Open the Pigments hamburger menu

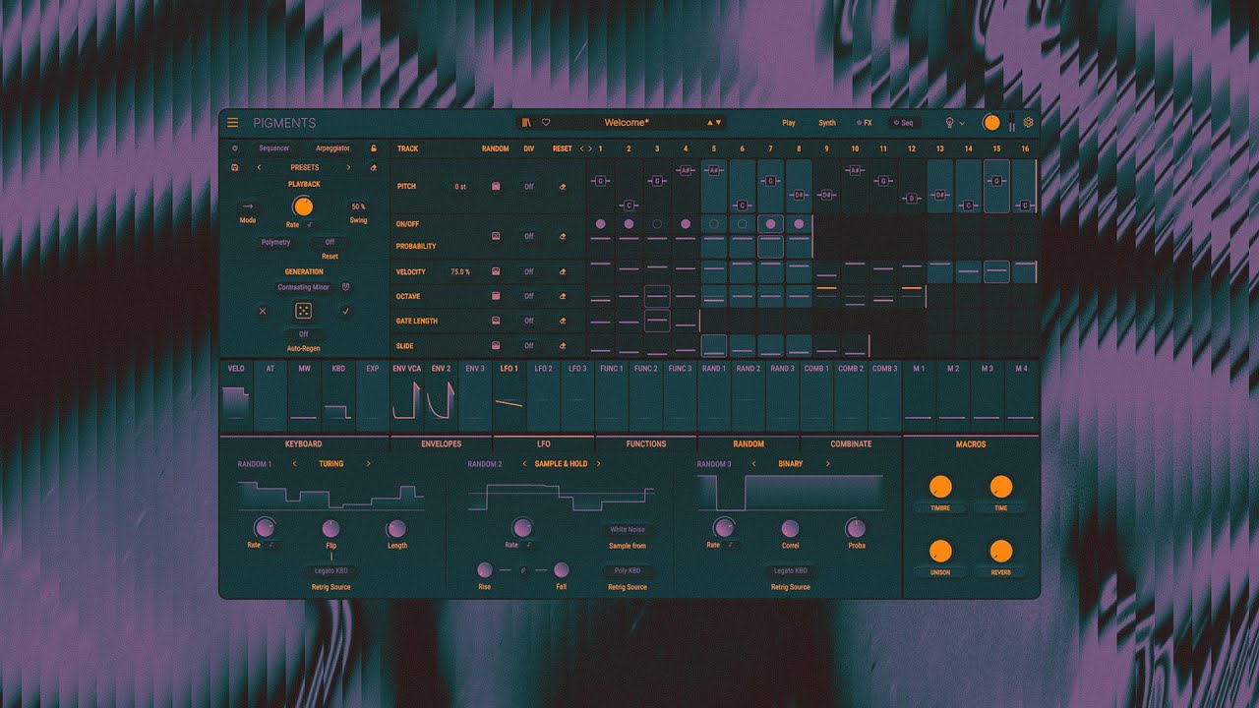[x=232, y=123]
